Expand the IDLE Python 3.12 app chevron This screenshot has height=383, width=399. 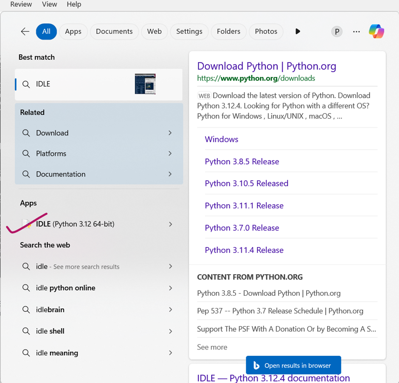pos(170,224)
